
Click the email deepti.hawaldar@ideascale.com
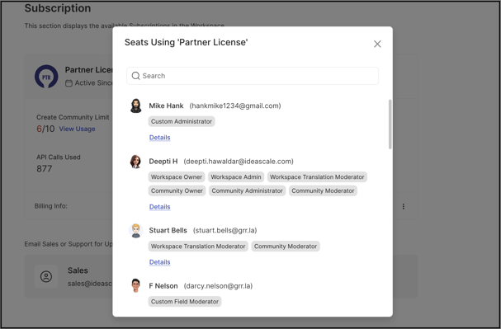tap(239, 162)
